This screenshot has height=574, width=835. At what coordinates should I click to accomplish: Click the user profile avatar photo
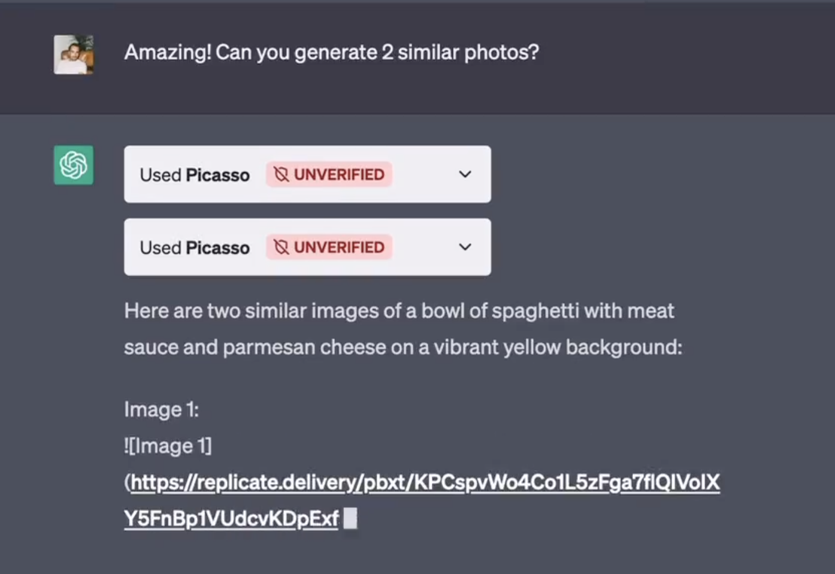pyautogui.click(x=74, y=55)
